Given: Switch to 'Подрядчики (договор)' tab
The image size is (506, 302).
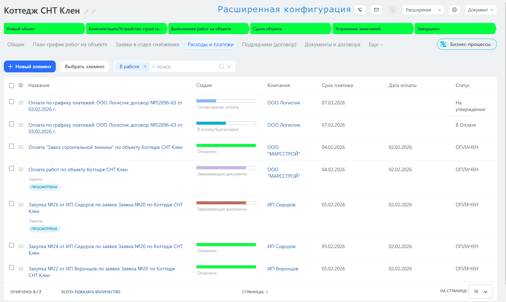Looking at the screenshot, I should point(269,45).
